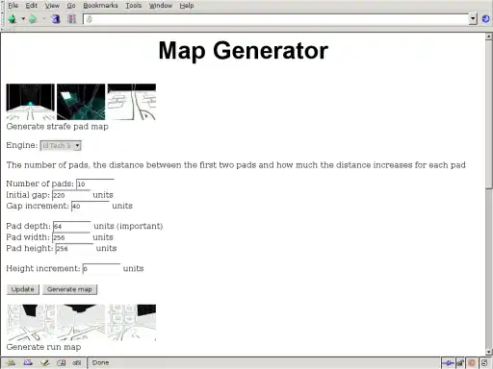Click the third run map thumbnail

click(x=132, y=323)
